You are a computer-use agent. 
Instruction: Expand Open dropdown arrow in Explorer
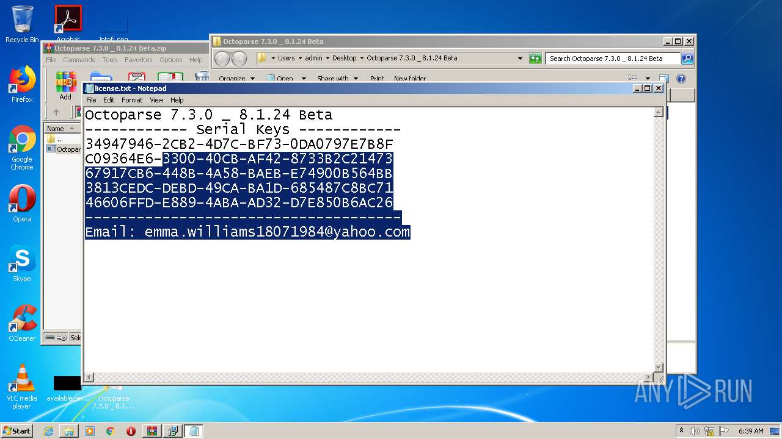(x=304, y=78)
